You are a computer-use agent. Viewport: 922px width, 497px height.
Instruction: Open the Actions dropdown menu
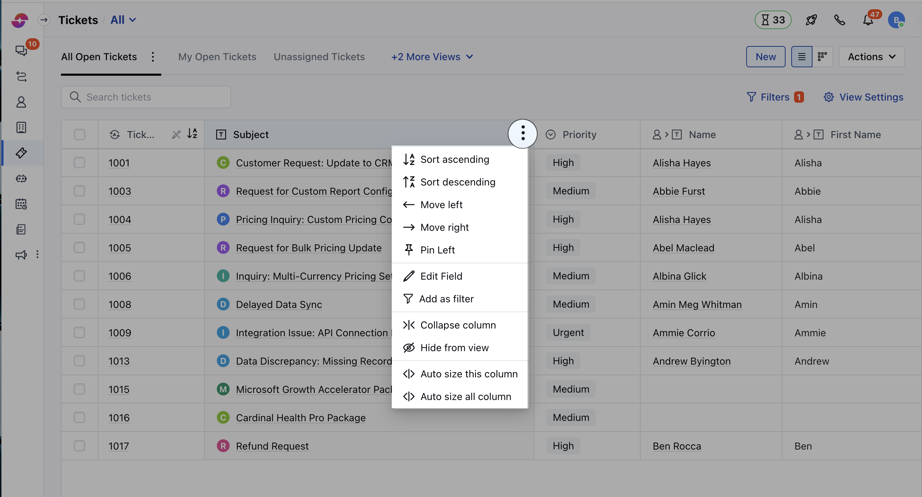click(871, 57)
